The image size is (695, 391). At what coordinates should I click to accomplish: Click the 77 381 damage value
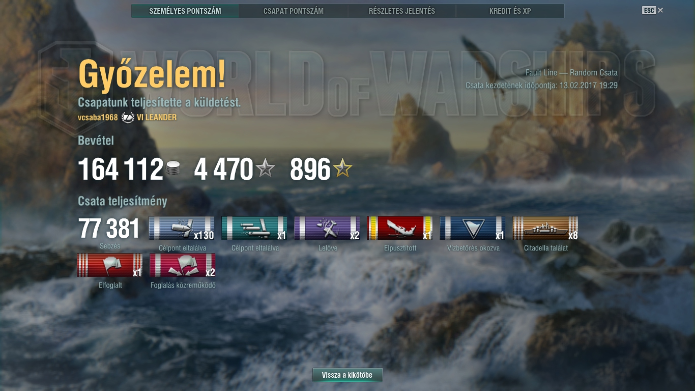(109, 229)
